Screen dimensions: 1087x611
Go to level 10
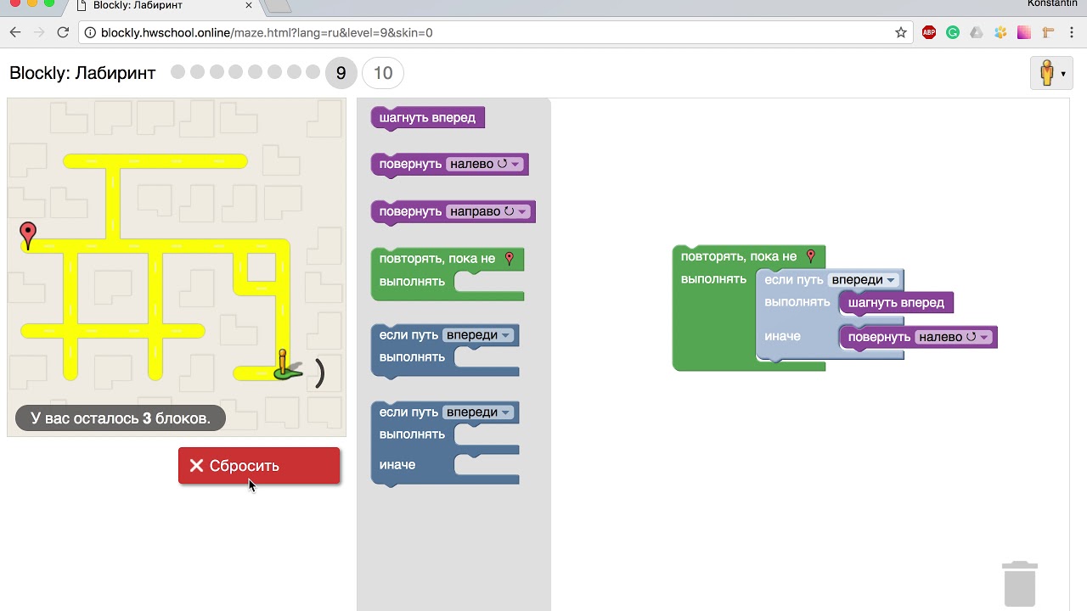(383, 73)
